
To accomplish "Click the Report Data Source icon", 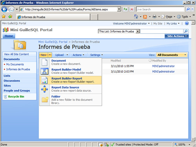I will 44,89.
